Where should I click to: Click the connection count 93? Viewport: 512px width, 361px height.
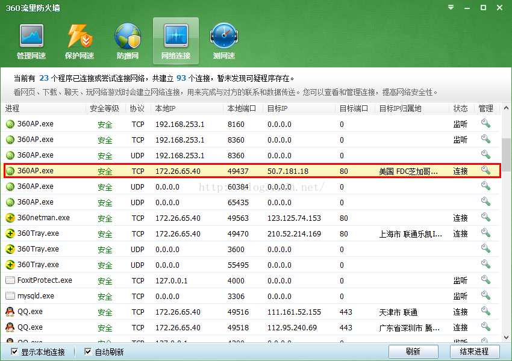click(x=181, y=78)
